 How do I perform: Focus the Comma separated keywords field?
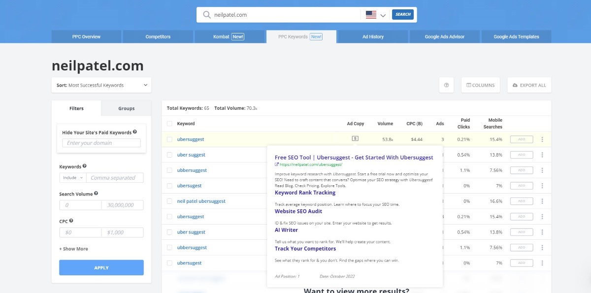[115, 178]
